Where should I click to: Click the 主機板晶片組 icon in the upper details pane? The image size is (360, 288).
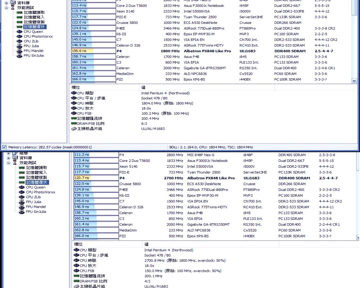[74, 129]
